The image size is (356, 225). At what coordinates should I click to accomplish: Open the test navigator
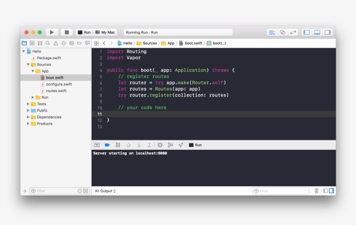tap(63, 43)
